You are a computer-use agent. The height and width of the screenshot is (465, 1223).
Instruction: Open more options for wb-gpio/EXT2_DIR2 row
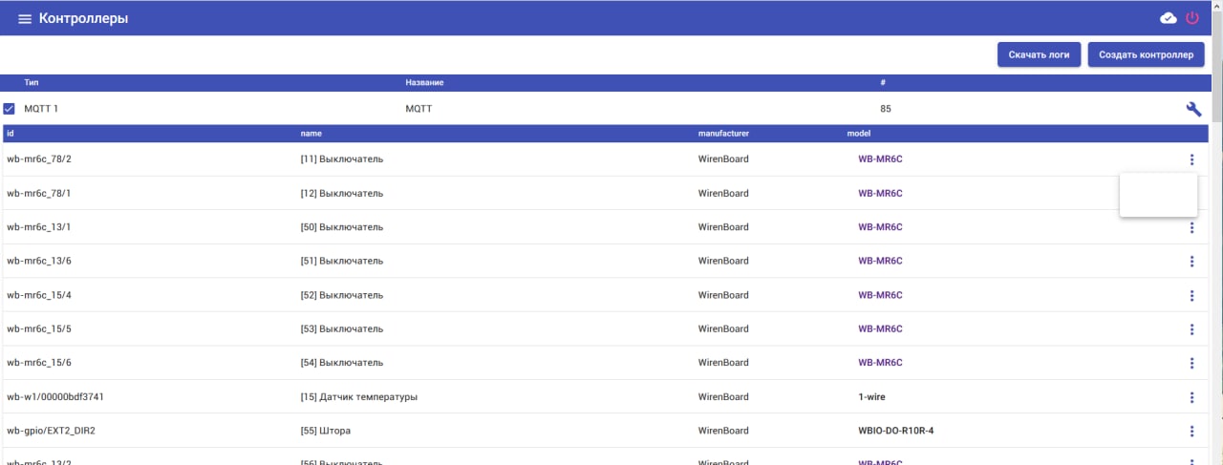(x=1191, y=431)
